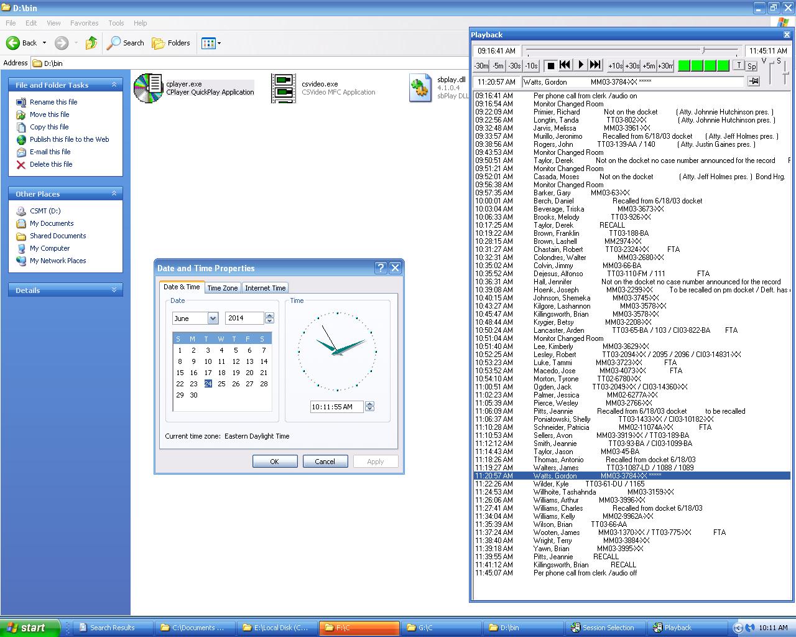
Task: Open the Search tool in the Explorer toolbar
Action: (126, 43)
